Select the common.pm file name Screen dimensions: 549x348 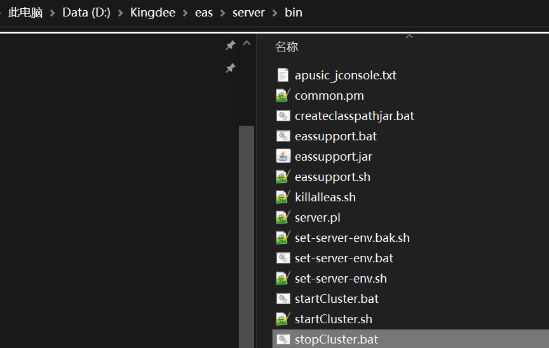329,96
